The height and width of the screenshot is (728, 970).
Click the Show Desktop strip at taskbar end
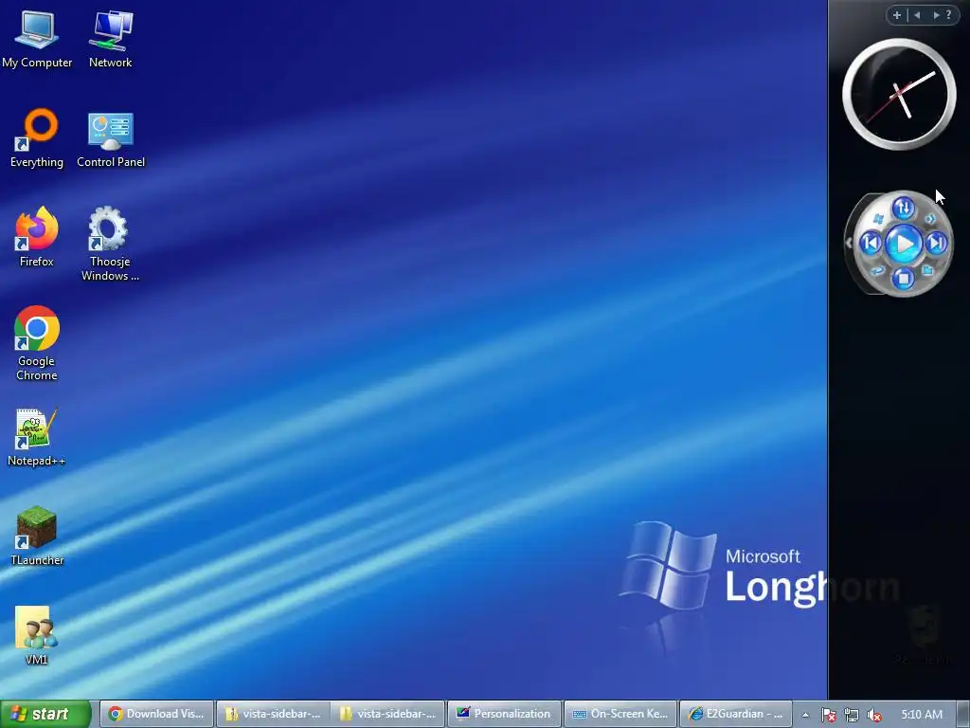point(963,715)
